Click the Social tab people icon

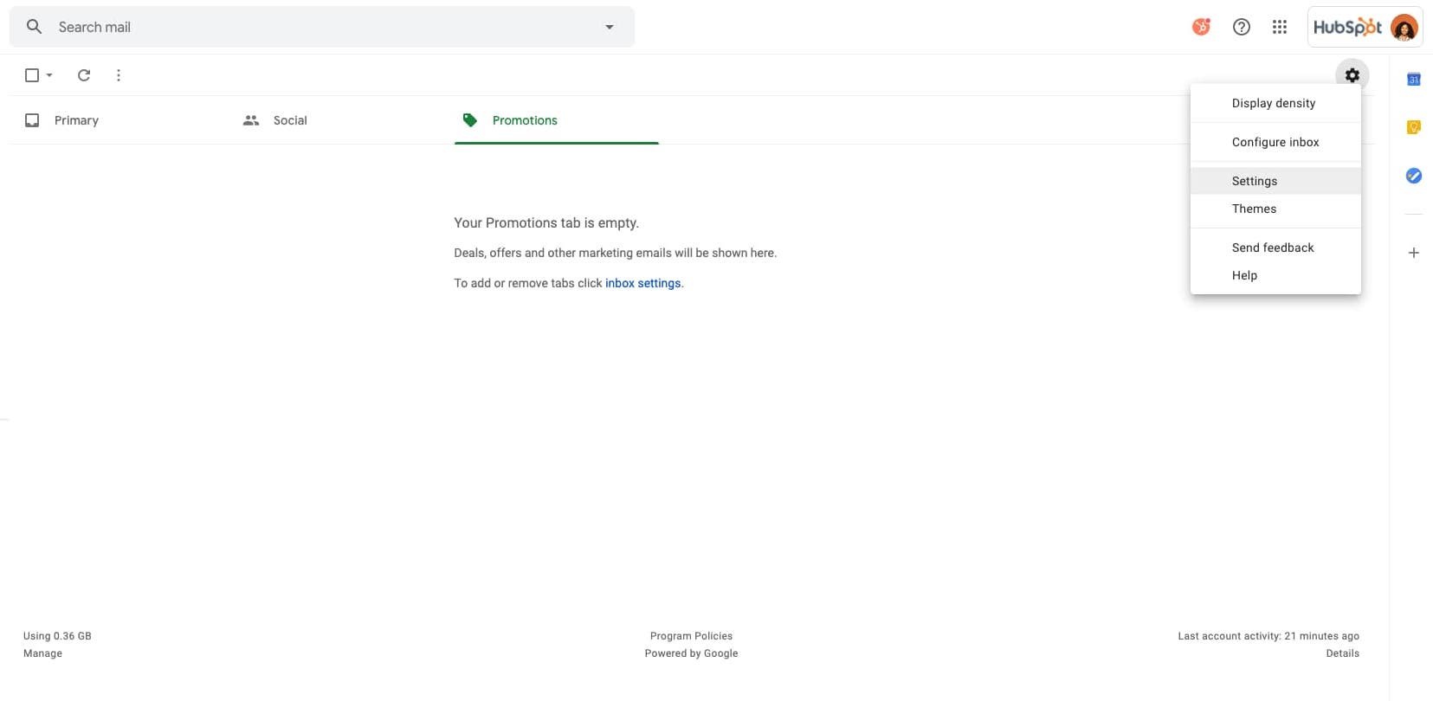click(x=251, y=120)
